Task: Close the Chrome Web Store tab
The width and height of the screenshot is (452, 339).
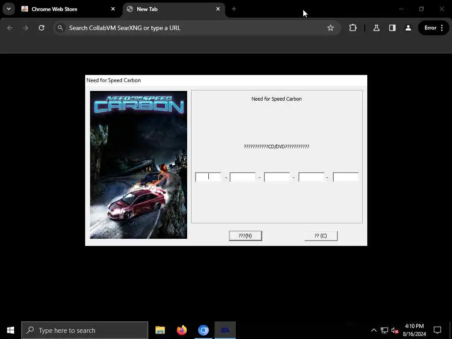Action: (113, 9)
